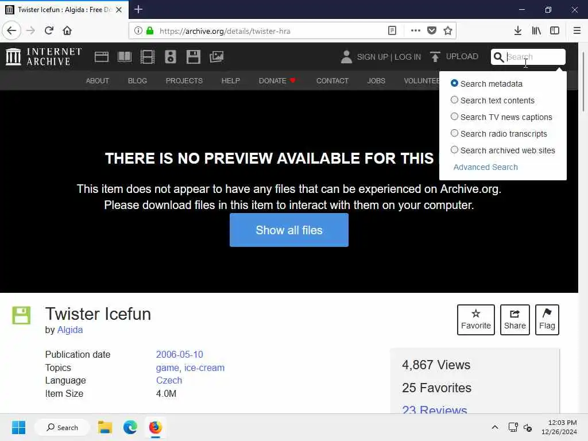Open the ABOUT nav item

coord(98,80)
